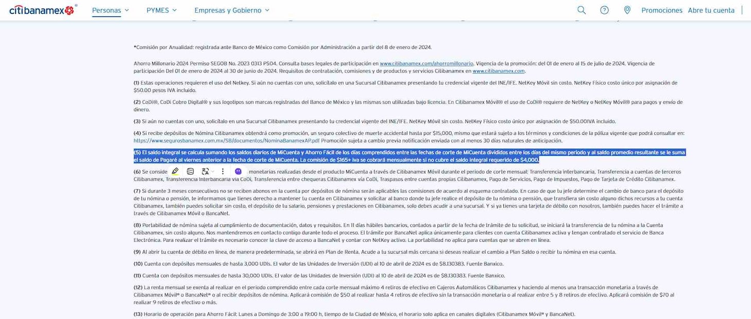Screen dimensions: 751x319
Task: Expand the PYMES menu
Action: coord(162,10)
